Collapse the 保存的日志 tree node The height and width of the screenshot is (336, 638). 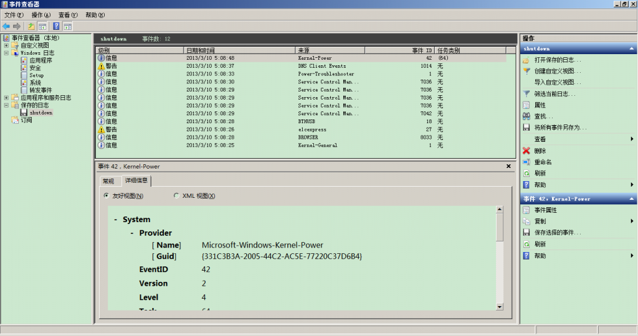point(6,105)
